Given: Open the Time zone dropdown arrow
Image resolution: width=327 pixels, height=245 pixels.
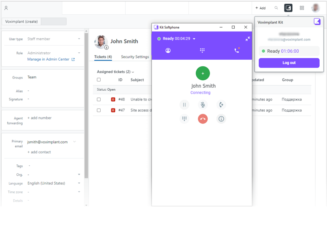Looking at the screenshot, I should pyautogui.click(x=79, y=192).
